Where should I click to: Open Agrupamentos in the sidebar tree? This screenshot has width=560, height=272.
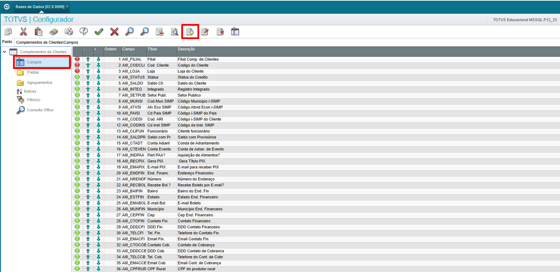[39, 82]
